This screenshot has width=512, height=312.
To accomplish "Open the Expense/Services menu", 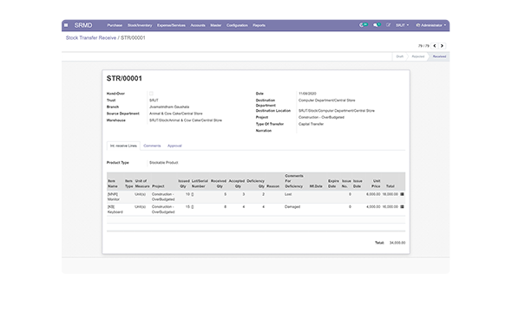I will pyautogui.click(x=171, y=25).
